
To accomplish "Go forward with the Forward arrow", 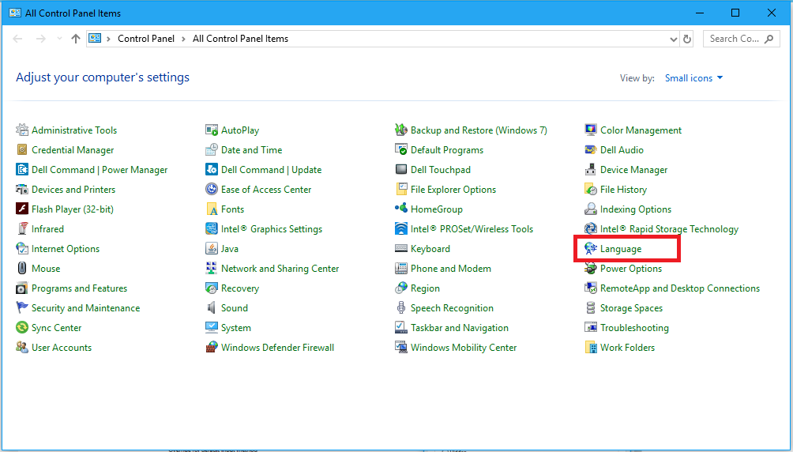I will [x=41, y=39].
